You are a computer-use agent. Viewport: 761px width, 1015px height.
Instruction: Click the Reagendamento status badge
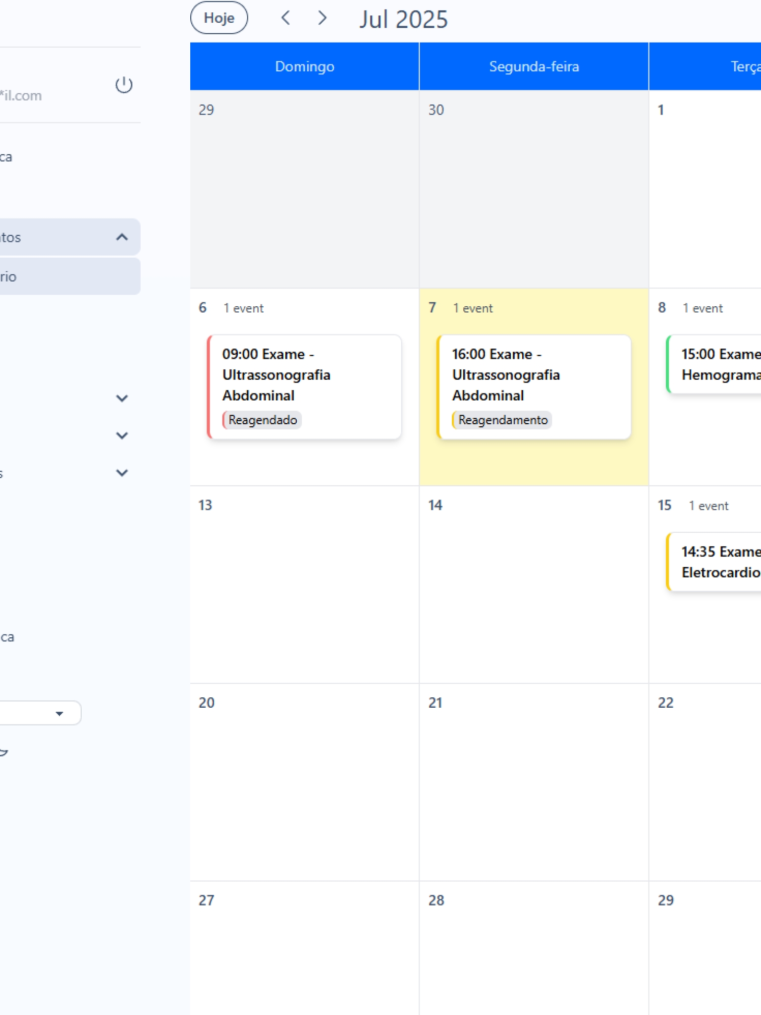tap(502, 420)
